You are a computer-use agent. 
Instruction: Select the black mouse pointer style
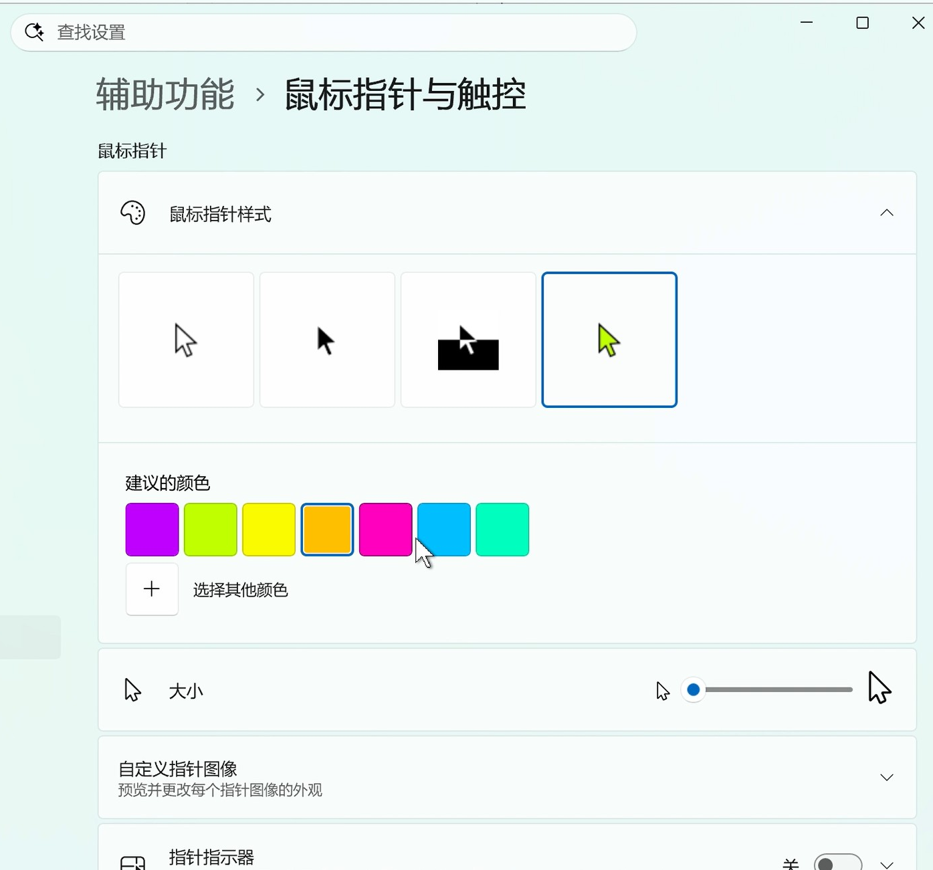click(327, 340)
